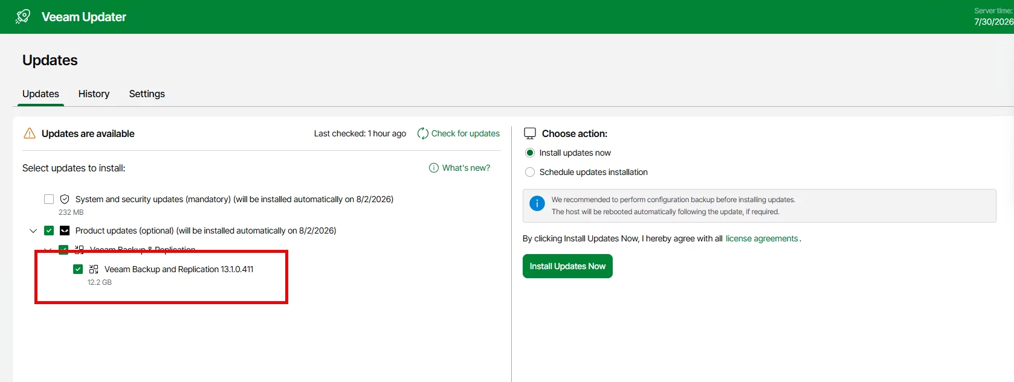Viewport: 1014px width, 382px height.
Task: Click the blue info icon in recommendation box
Action: (x=537, y=203)
